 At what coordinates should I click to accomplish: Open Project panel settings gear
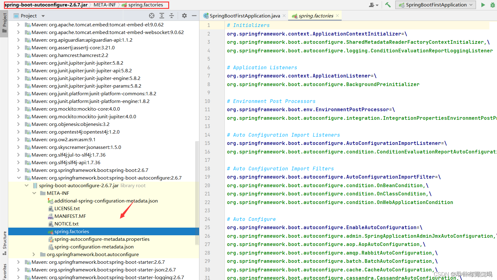(x=184, y=16)
